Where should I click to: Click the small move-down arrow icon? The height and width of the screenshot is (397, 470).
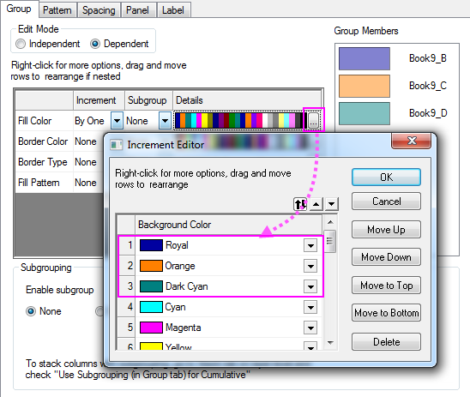tap(331, 204)
